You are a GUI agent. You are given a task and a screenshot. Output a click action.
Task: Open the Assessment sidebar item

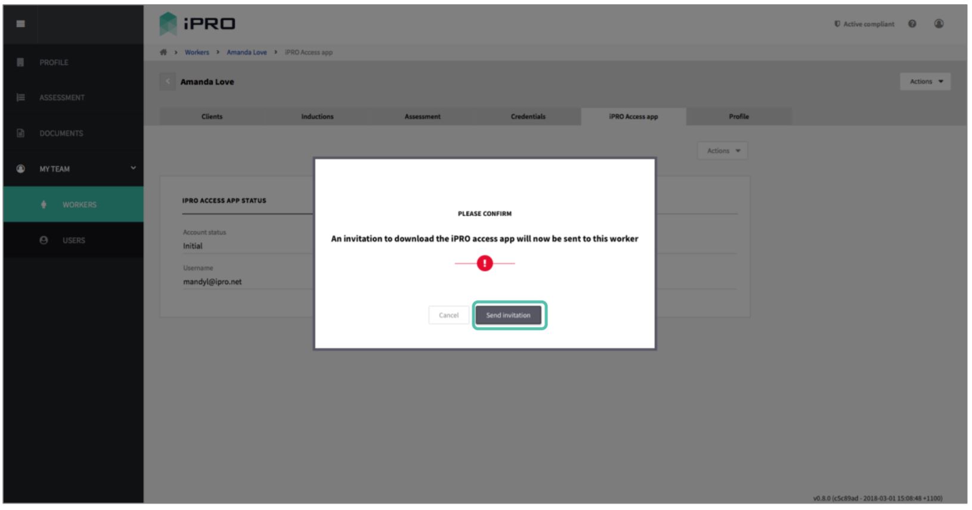[73, 97]
